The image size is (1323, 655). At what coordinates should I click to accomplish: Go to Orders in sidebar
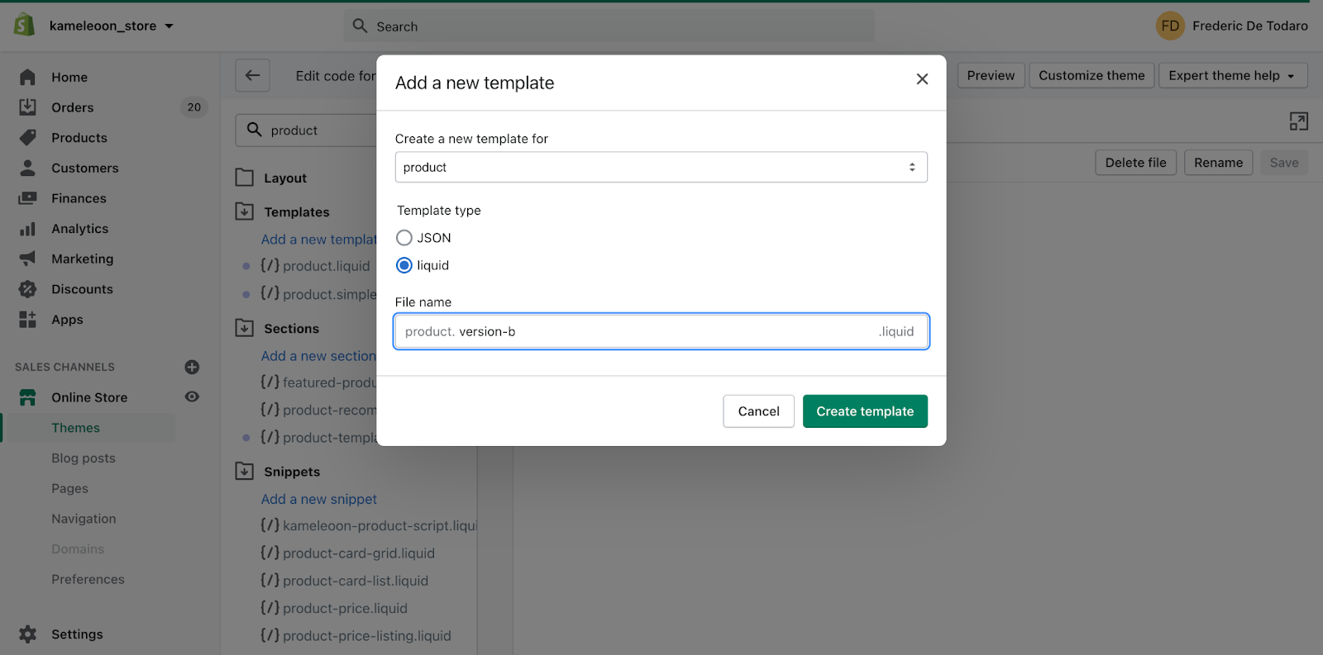pos(72,107)
